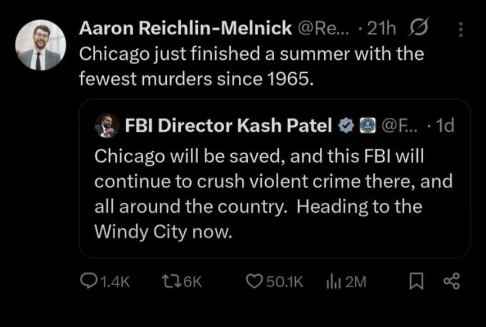The width and height of the screenshot is (486, 327).
Task: Open the three-dot more options menu
Action: [460, 28]
